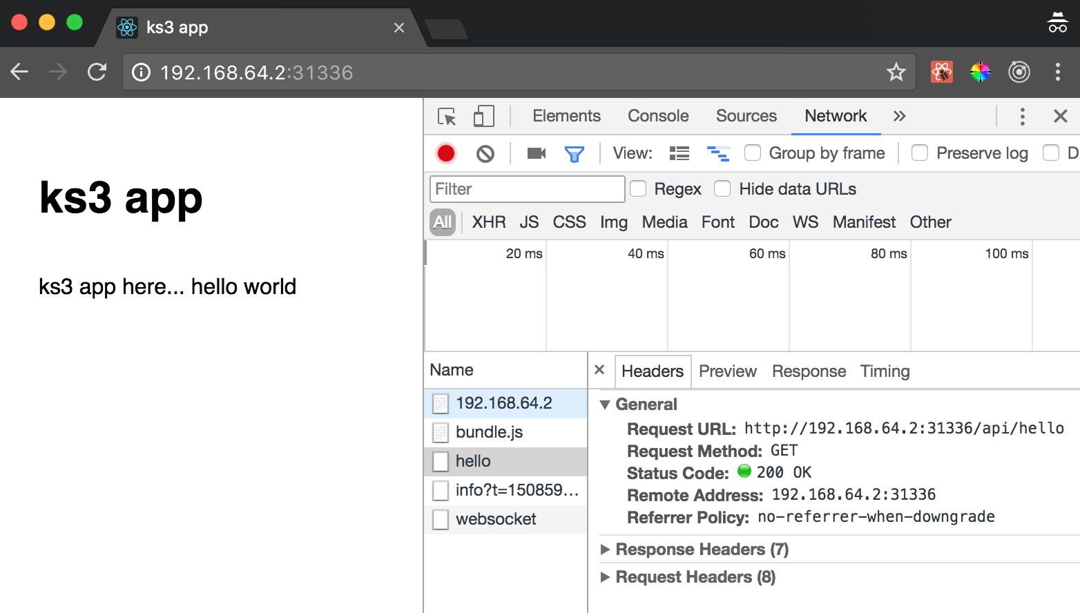
Task: Click the network Filter text field
Action: point(528,189)
